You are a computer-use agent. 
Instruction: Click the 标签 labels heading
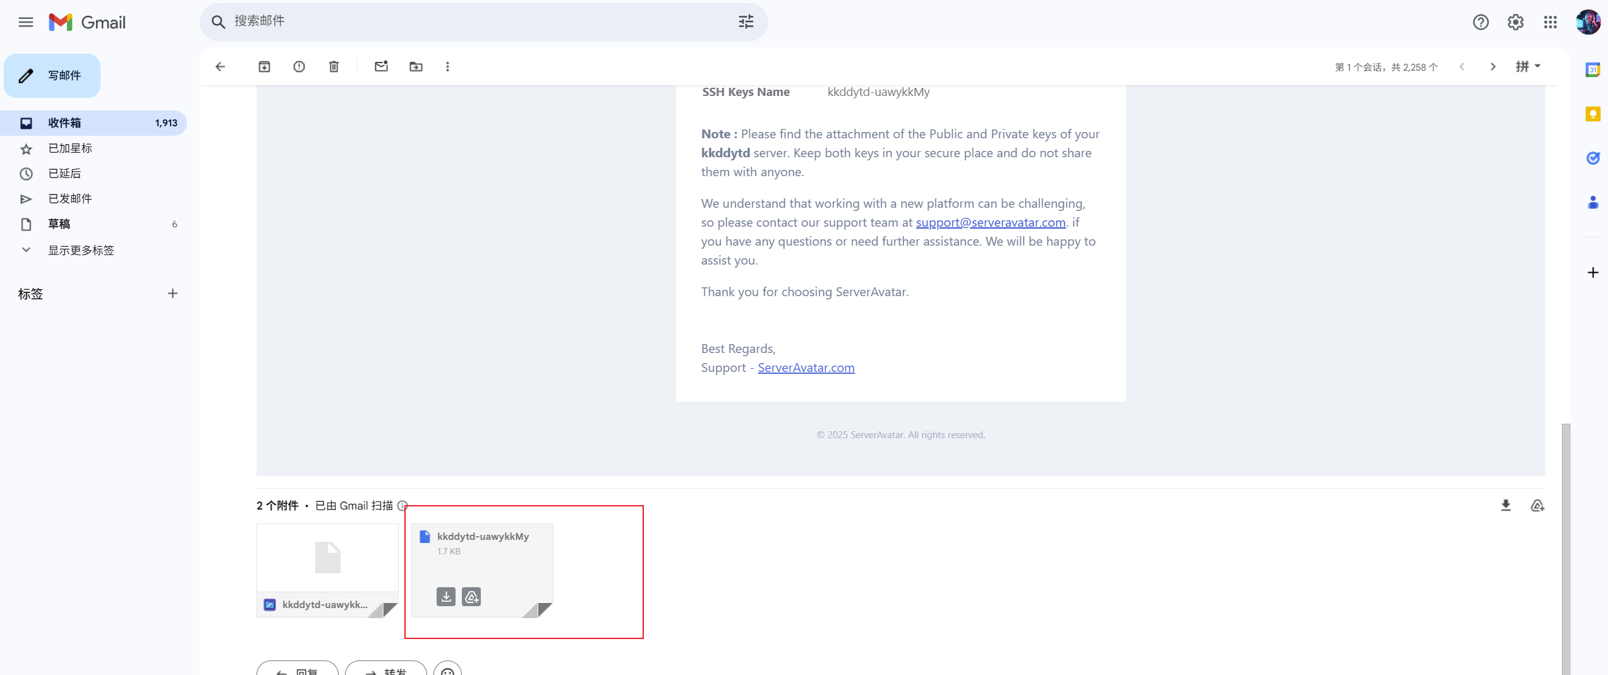(30, 294)
